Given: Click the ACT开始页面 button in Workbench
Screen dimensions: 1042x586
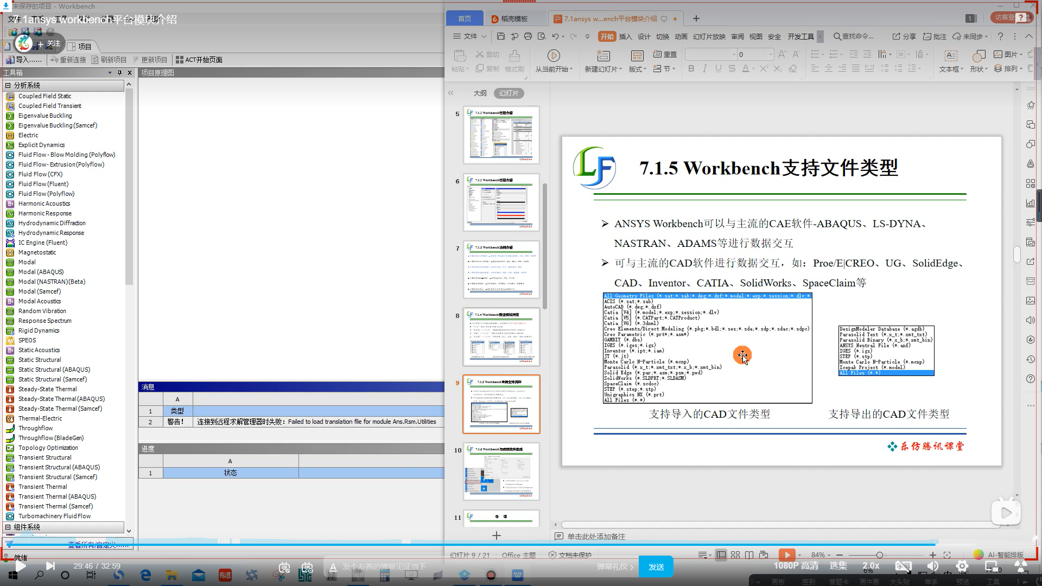Looking at the screenshot, I should [199, 60].
